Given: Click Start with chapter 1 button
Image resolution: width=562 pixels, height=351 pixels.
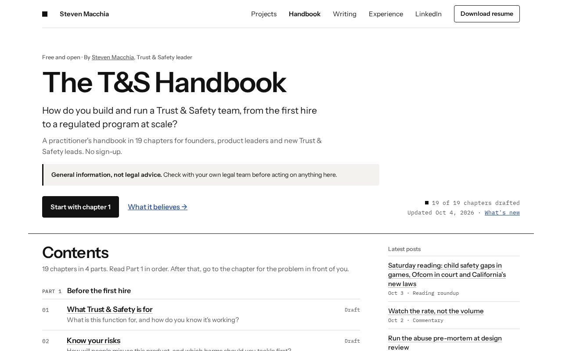Looking at the screenshot, I should 80,207.
